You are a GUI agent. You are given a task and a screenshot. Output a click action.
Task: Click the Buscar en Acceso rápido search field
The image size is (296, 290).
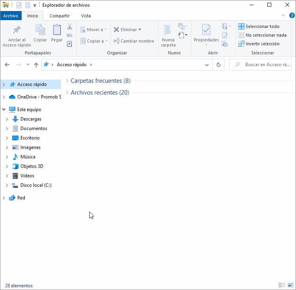260,65
